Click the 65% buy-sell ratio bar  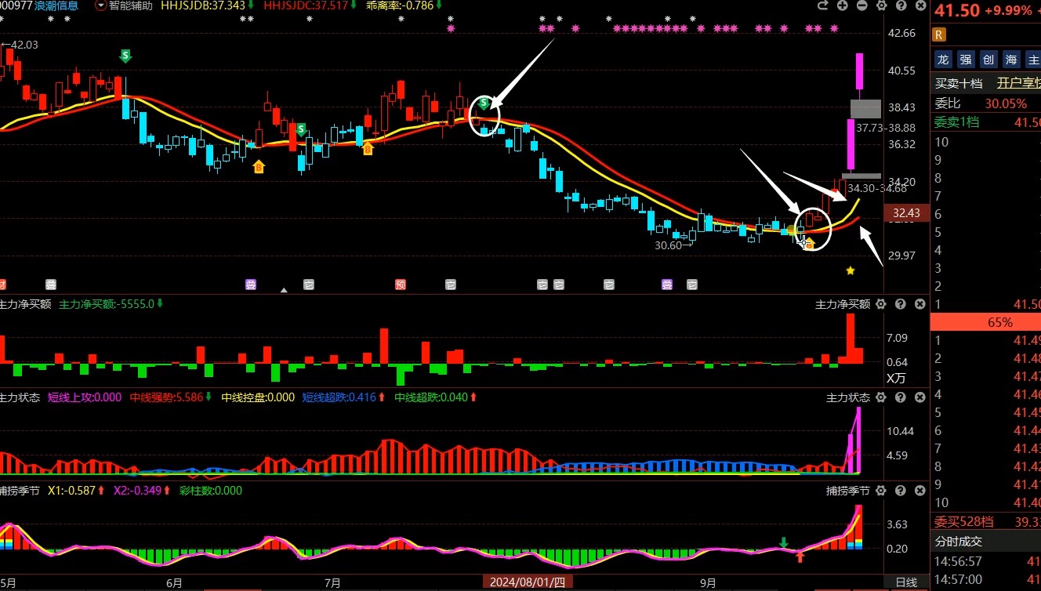985,322
